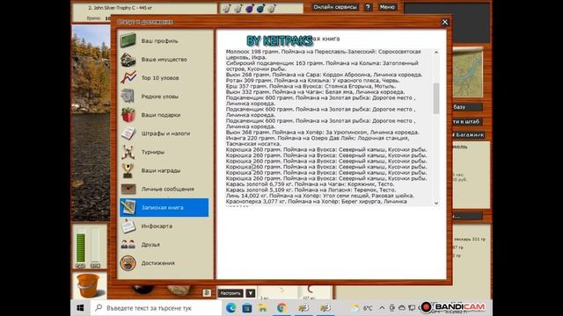Viewport: 563px width, 316px height.
Task: Click the first fishing game taskbar icon
Action: (x=303, y=308)
